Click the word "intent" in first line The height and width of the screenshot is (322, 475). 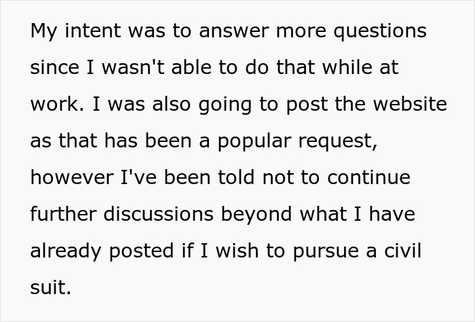click(x=93, y=31)
